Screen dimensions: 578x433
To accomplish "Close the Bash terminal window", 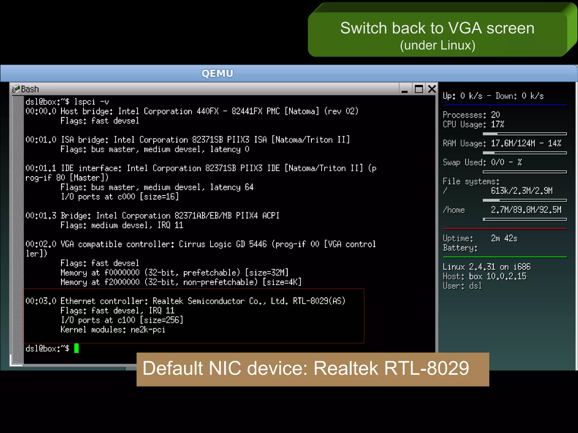I will (432, 89).
